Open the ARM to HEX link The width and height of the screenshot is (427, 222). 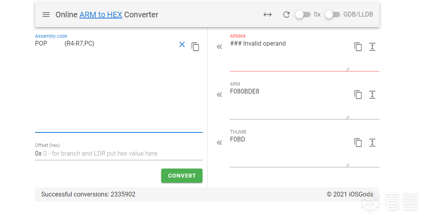coord(101,15)
